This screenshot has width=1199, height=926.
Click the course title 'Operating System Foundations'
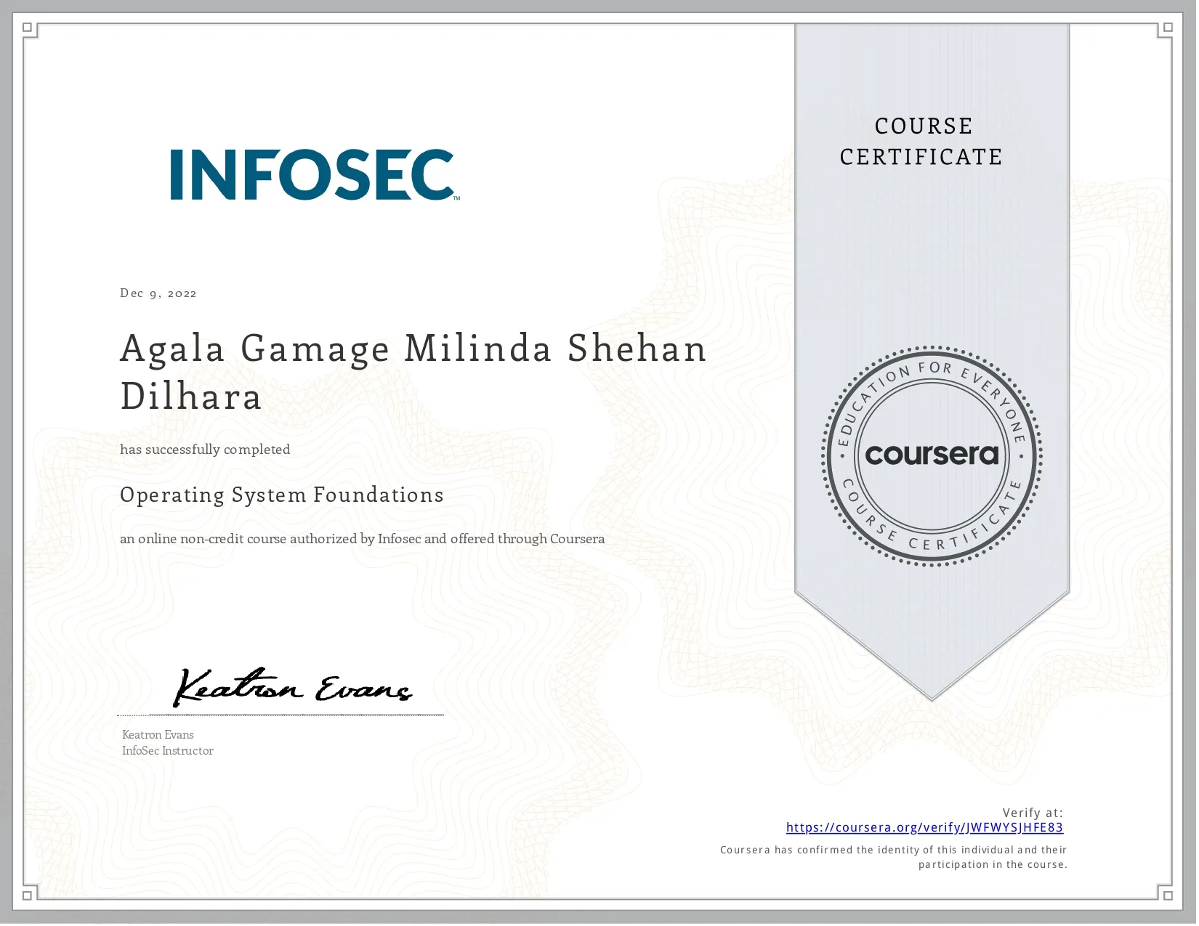(282, 495)
